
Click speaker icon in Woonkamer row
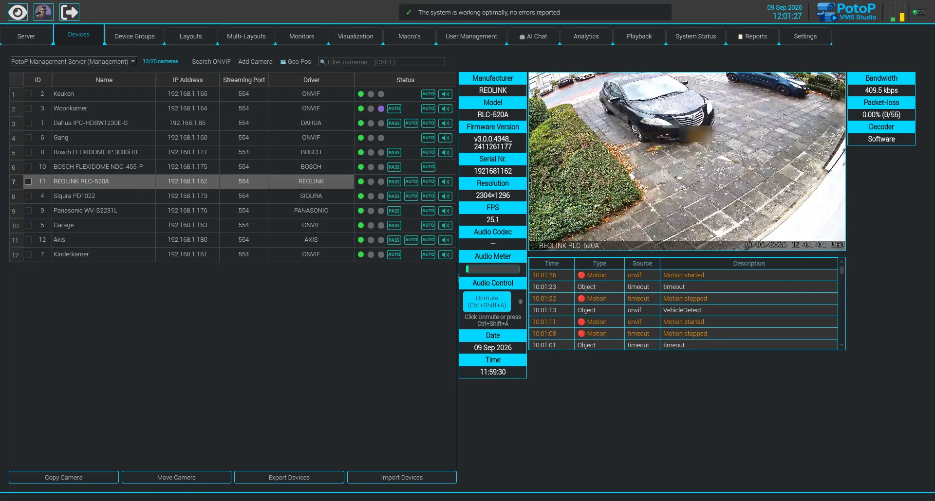(445, 108)
